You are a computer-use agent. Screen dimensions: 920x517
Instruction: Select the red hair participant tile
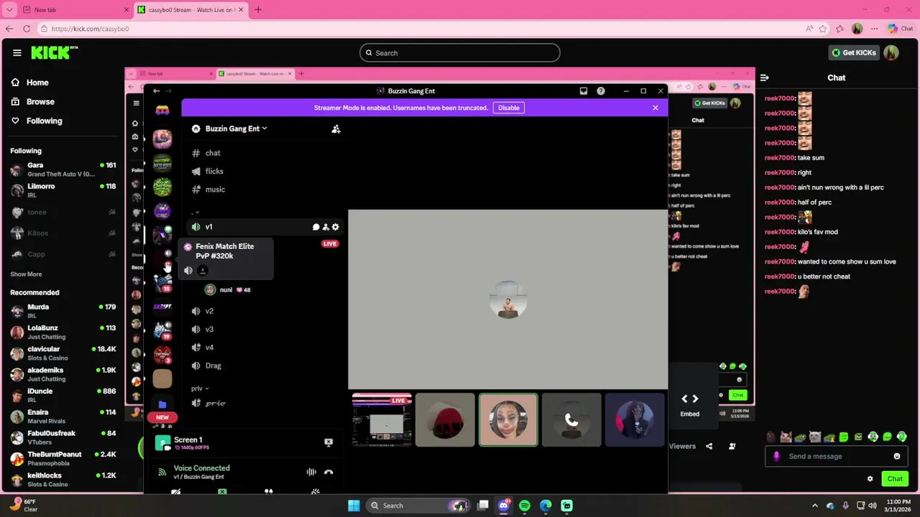tap(445, 420)
